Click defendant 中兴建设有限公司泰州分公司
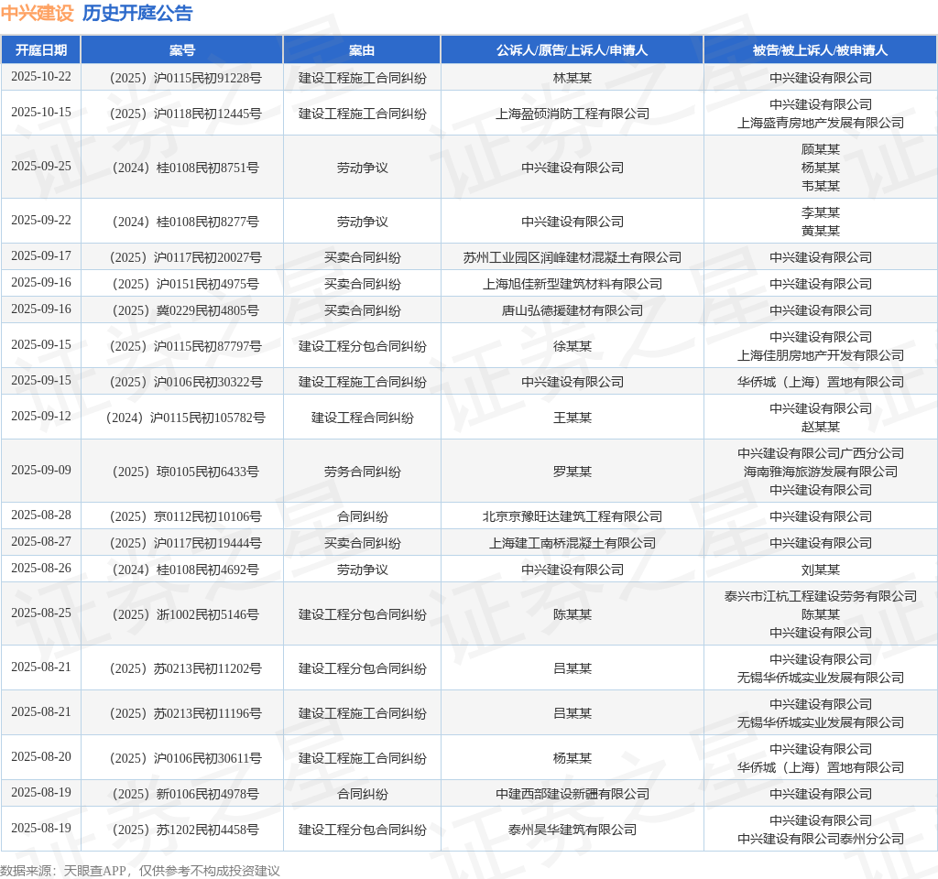This screenshot has width=938, height=879. [x=820, y=839]
